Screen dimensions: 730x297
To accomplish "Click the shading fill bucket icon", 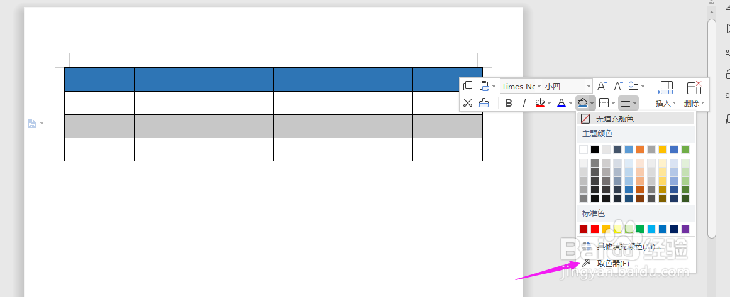I will click(x=582, y=103).
